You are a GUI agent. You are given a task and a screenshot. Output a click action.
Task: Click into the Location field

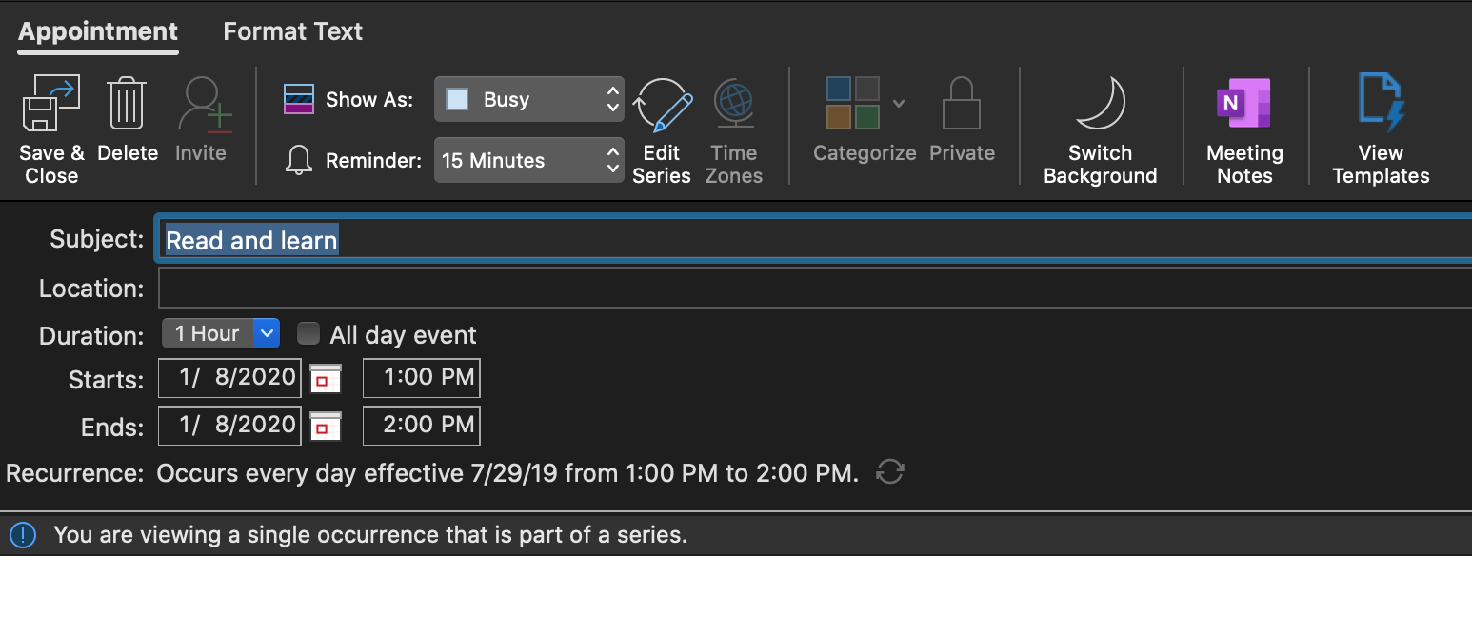pos(815,288)
